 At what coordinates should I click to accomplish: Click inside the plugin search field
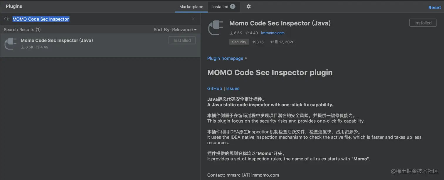(88, 19)
